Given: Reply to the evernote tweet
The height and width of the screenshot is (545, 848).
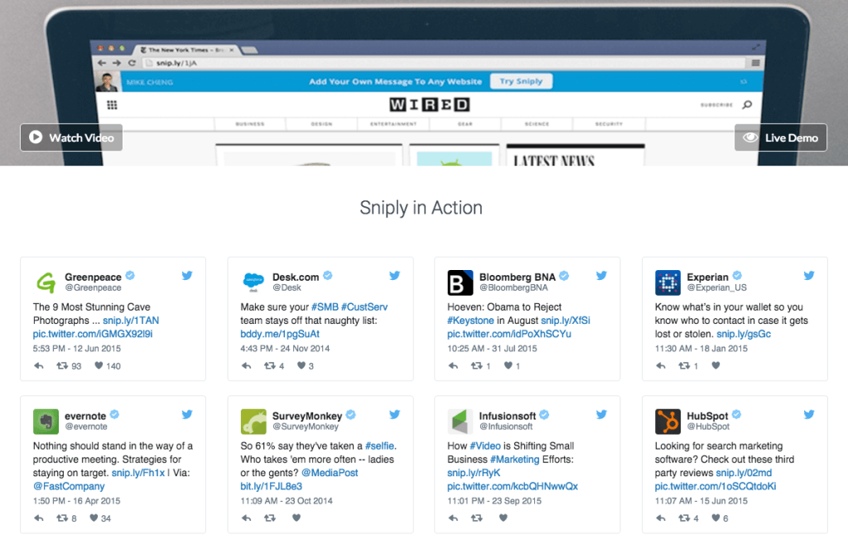Looking at the screenshot, I should (x=39, y=518).
